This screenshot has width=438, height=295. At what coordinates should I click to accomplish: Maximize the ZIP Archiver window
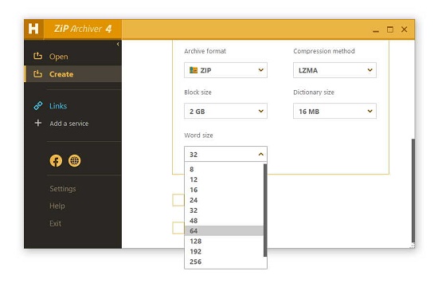click(390, 29)
